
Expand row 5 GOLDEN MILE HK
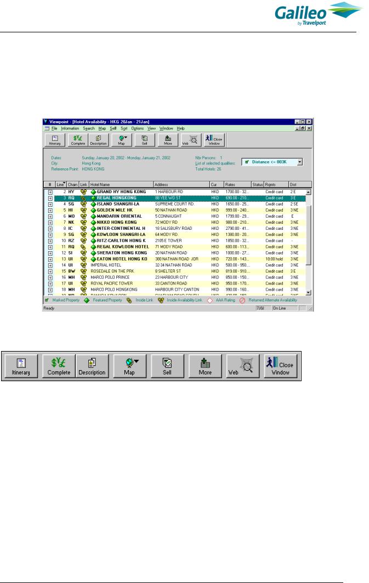(50, 211)
